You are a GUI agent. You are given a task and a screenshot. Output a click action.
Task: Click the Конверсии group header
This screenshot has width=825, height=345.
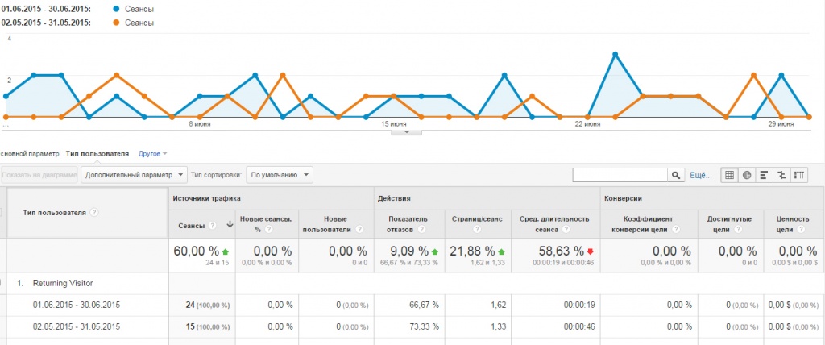pos(622,198)
